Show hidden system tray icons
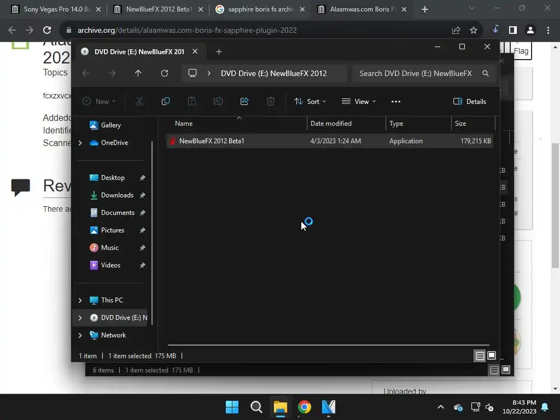560x420 pixels. (441, 407)
